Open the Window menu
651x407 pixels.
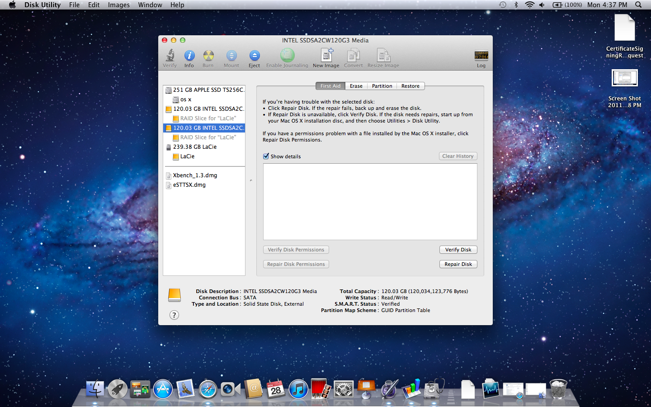150,5
